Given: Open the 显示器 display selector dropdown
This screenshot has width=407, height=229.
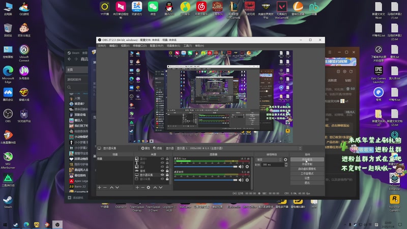Looking at the screenshot, I should (239, 148).
